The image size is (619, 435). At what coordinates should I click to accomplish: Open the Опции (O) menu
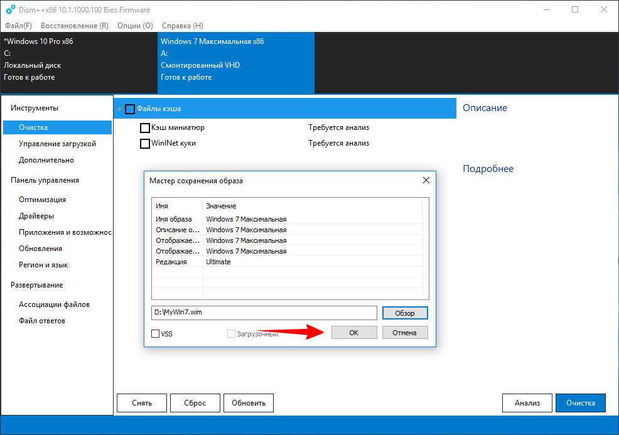coord(135,26)
